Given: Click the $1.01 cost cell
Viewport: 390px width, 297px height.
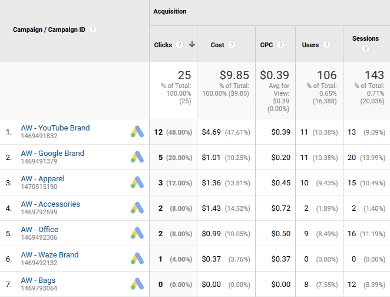Looking at the screenshot, I should 226,157.
